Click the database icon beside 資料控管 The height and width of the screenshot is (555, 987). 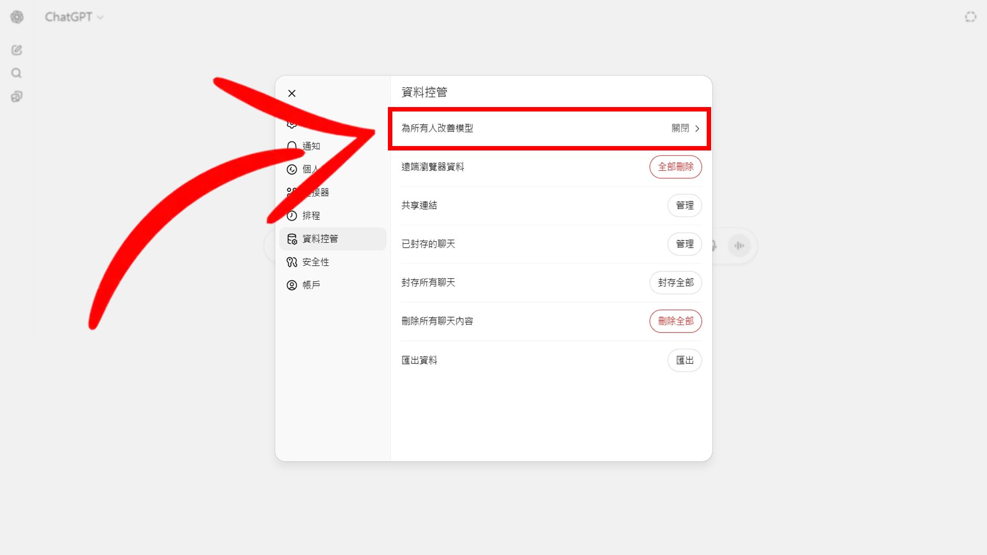[292, 239]
